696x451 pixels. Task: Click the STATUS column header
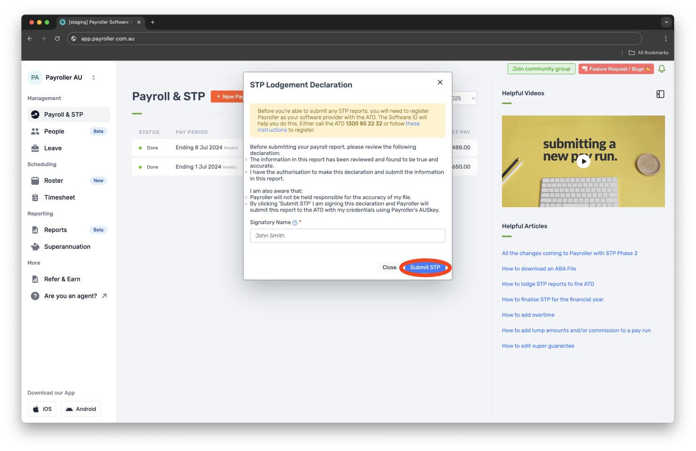[x=149, y=132]
